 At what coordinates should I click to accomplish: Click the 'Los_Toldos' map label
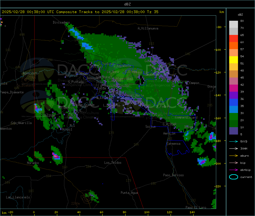pyautogui.click(x=113, y=163)
